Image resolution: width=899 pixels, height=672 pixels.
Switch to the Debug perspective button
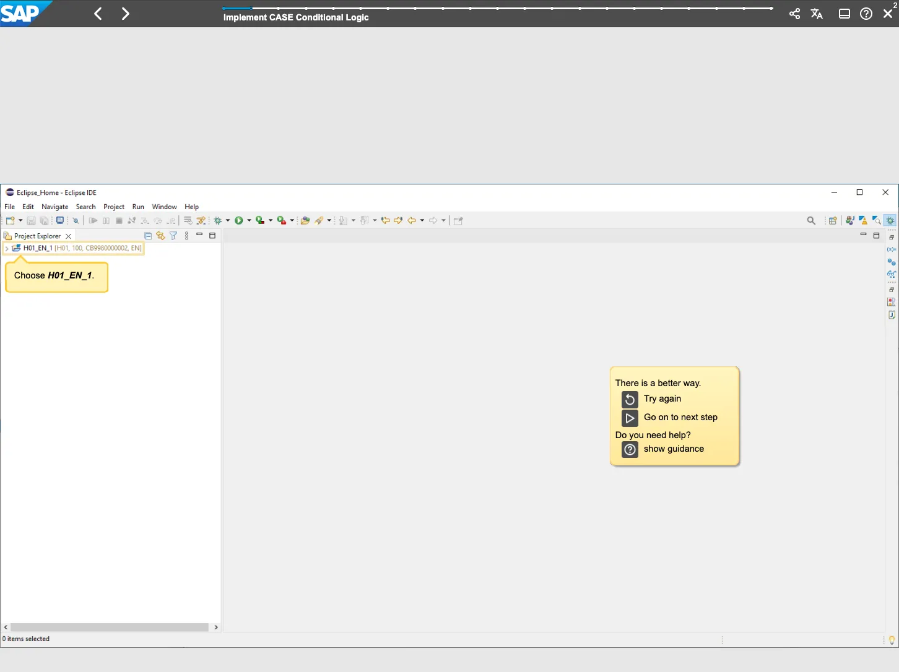pos(890,221)
